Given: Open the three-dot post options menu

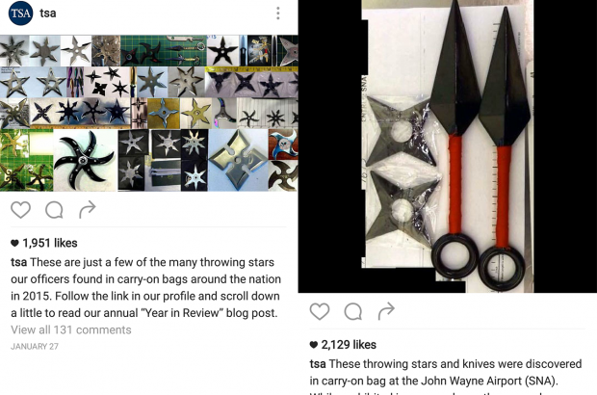Looking at the screenshot, I should tap(278, 13).
